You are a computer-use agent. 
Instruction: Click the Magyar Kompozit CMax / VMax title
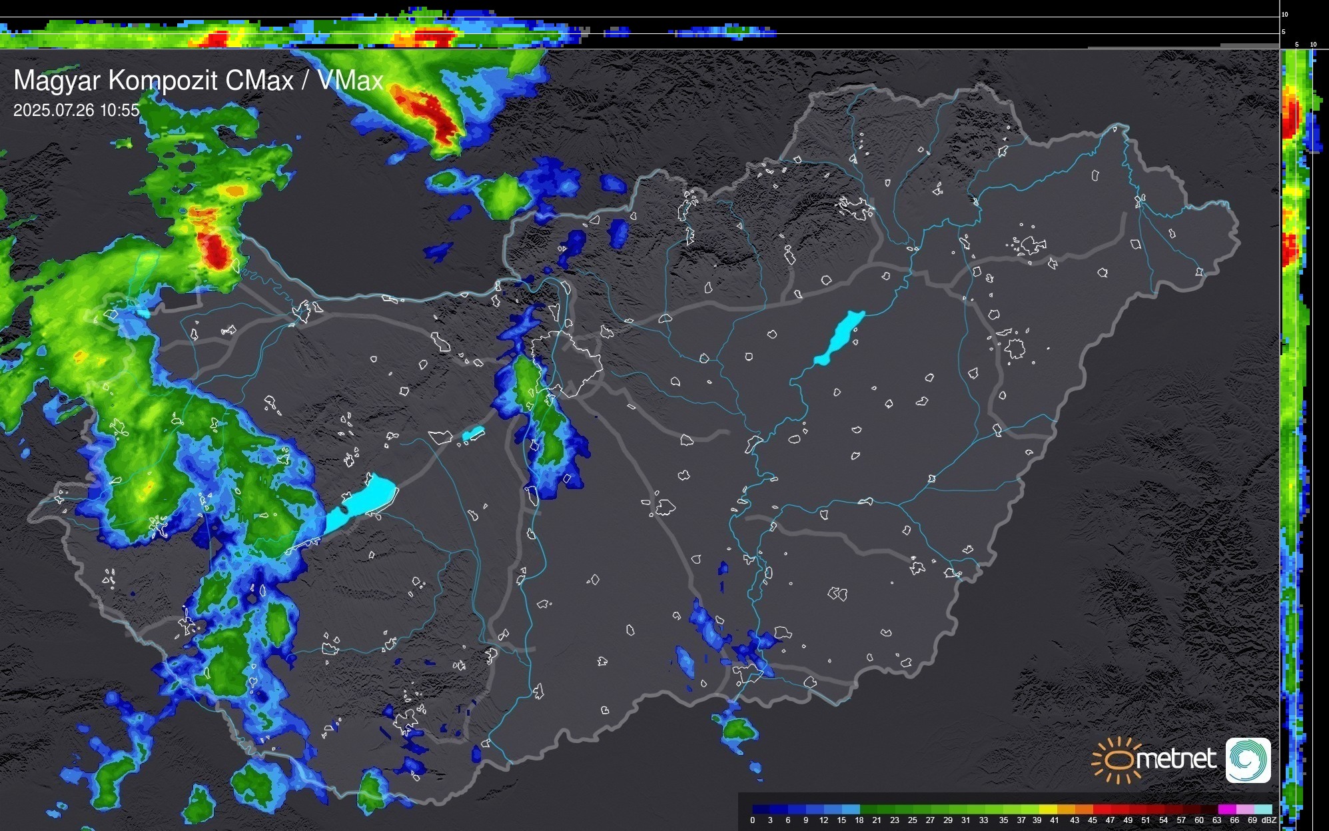point(198,81)
